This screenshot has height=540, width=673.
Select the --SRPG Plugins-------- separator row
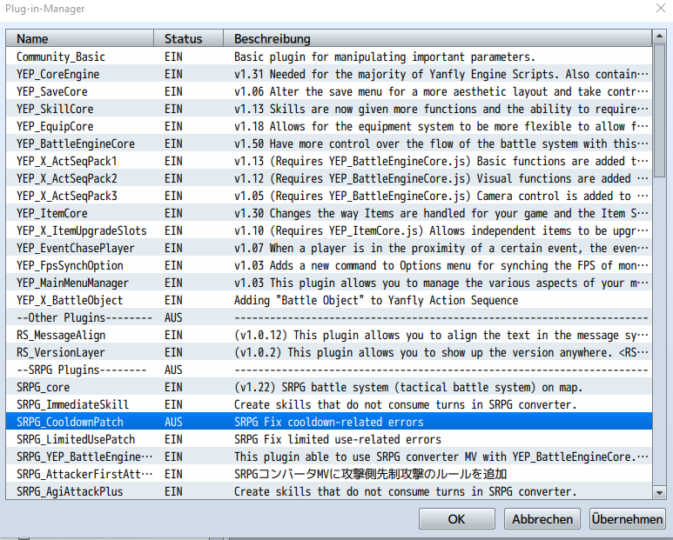(x=329, y=370)
